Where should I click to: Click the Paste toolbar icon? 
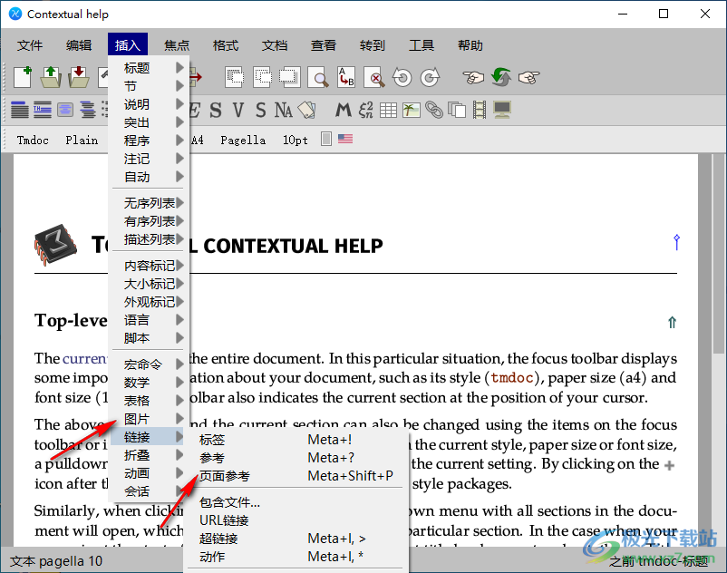(290, 77)
